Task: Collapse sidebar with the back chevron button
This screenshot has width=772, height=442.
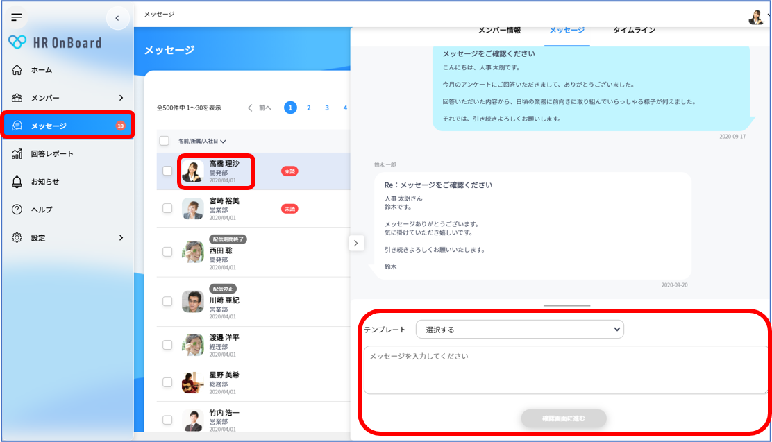Action: pyautogui.click(x=117, y=18)
